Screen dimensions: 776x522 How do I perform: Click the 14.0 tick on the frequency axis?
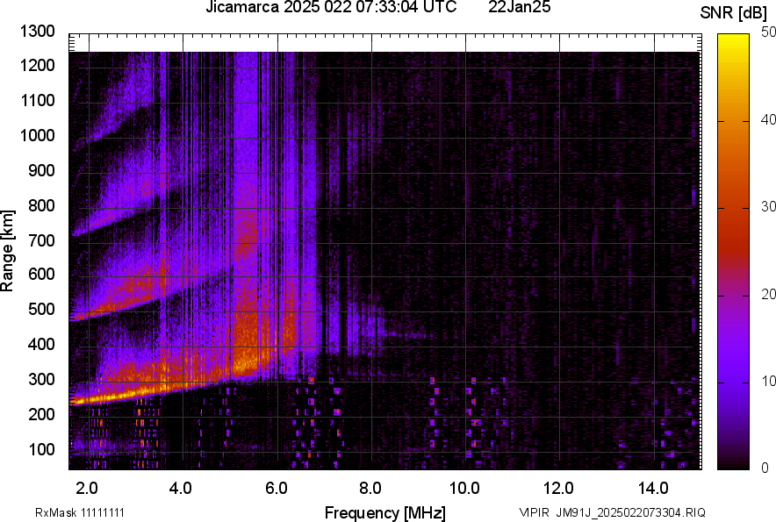click(654, 487)
